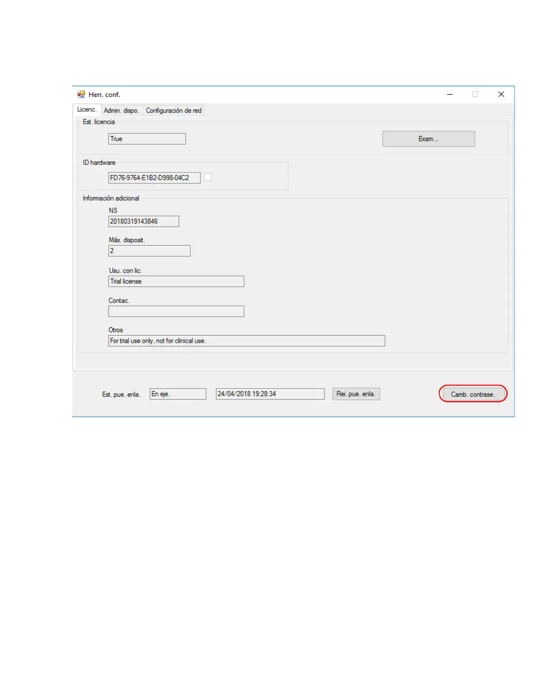The image size is (539, 694).
Task: Close the Herr. conf. window
Action: (501, 94)
